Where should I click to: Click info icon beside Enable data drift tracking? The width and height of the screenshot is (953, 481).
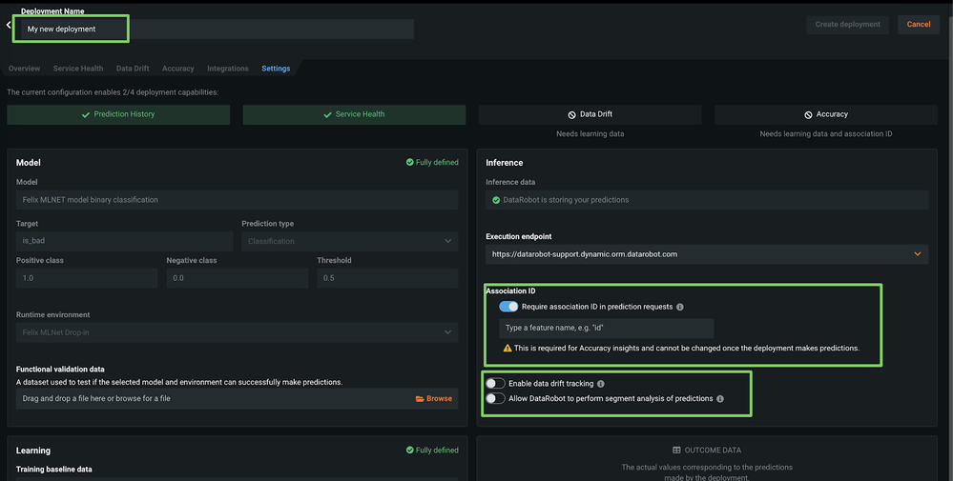pos(601,384)
